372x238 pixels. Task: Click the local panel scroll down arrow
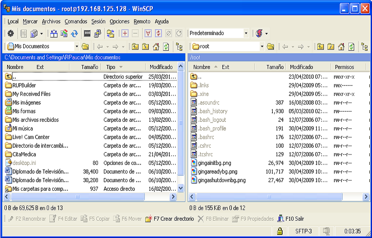point(181,188)
